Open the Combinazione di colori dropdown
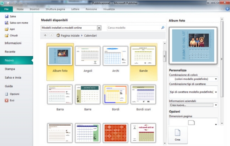 coord(216,79)
